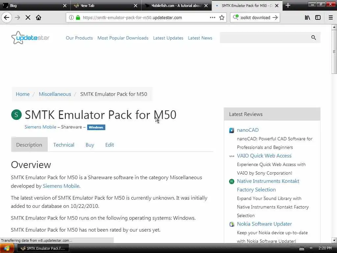Viewport: 337px width, 253px height.
Task: Click the taskbar clock 2:20 PM
Action: tap(325, 248)
